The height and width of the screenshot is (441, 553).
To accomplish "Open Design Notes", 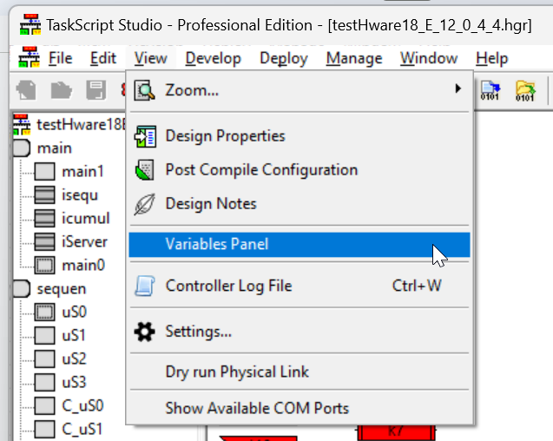I will (299, 203).
